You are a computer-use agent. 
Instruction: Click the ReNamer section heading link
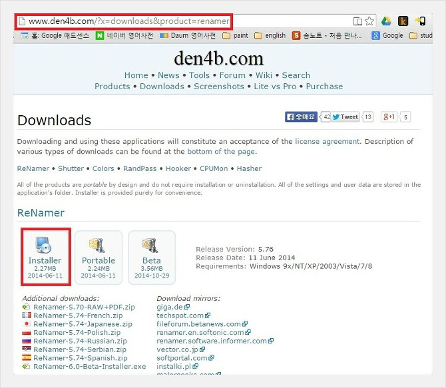tap(41, 213)
